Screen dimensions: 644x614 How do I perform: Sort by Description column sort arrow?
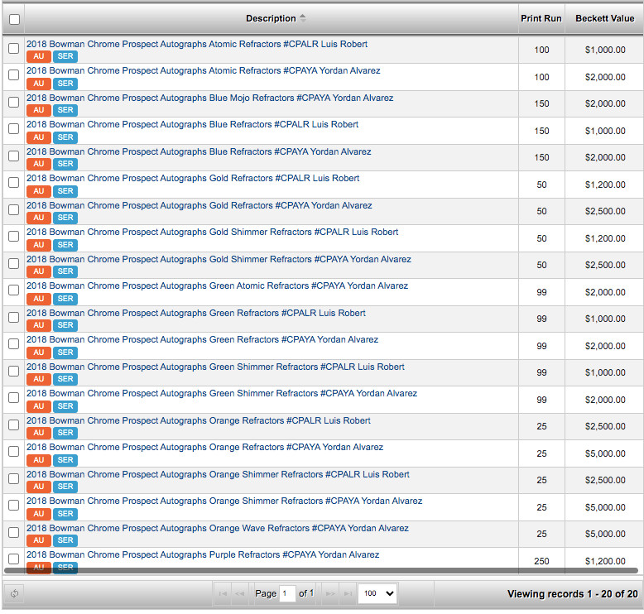[x=303, y=18]
